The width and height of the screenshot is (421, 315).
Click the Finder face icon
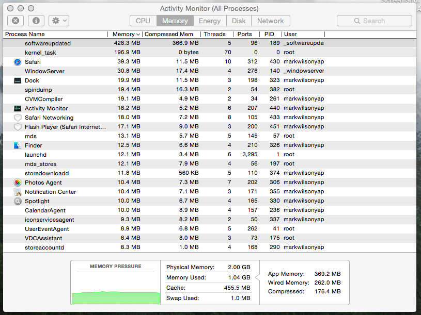[18, 145]
